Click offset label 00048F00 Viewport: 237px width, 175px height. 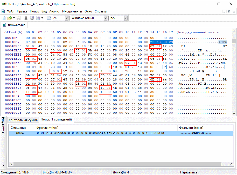(x=13, y=67)
